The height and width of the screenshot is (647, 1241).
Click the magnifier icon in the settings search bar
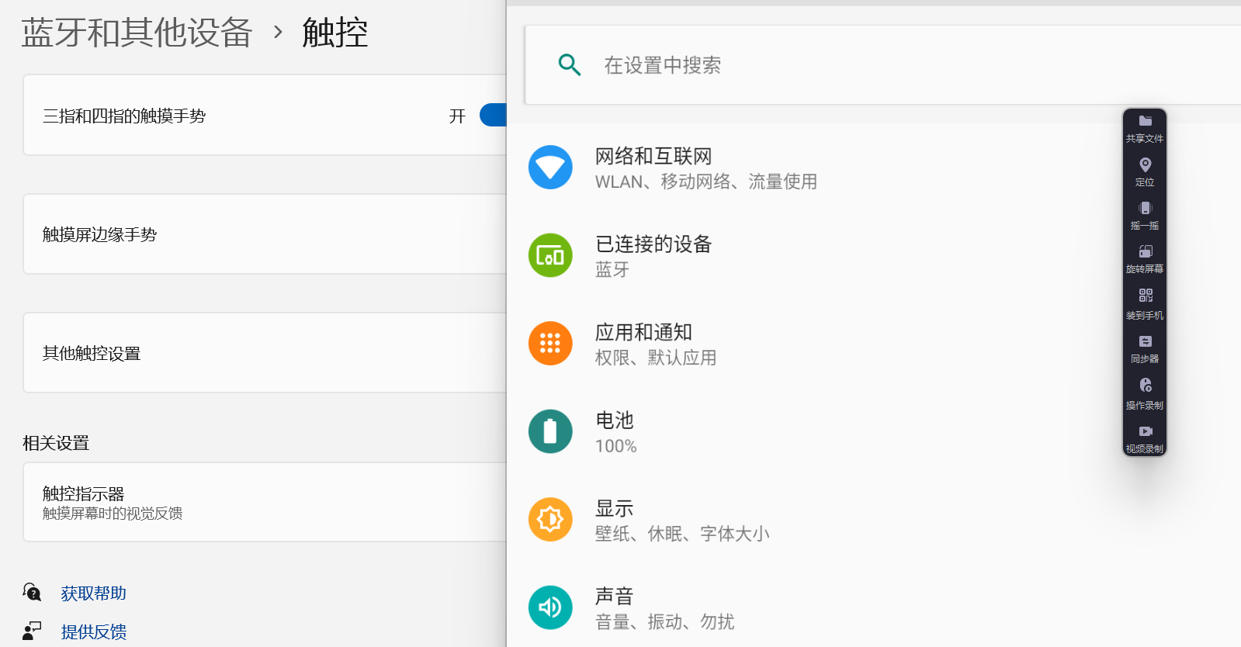tap(570, 65)
